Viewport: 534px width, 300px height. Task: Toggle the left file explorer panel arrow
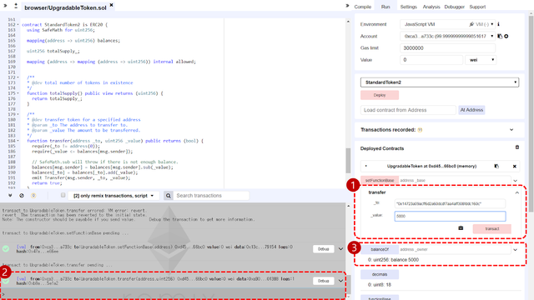(5, 6)
